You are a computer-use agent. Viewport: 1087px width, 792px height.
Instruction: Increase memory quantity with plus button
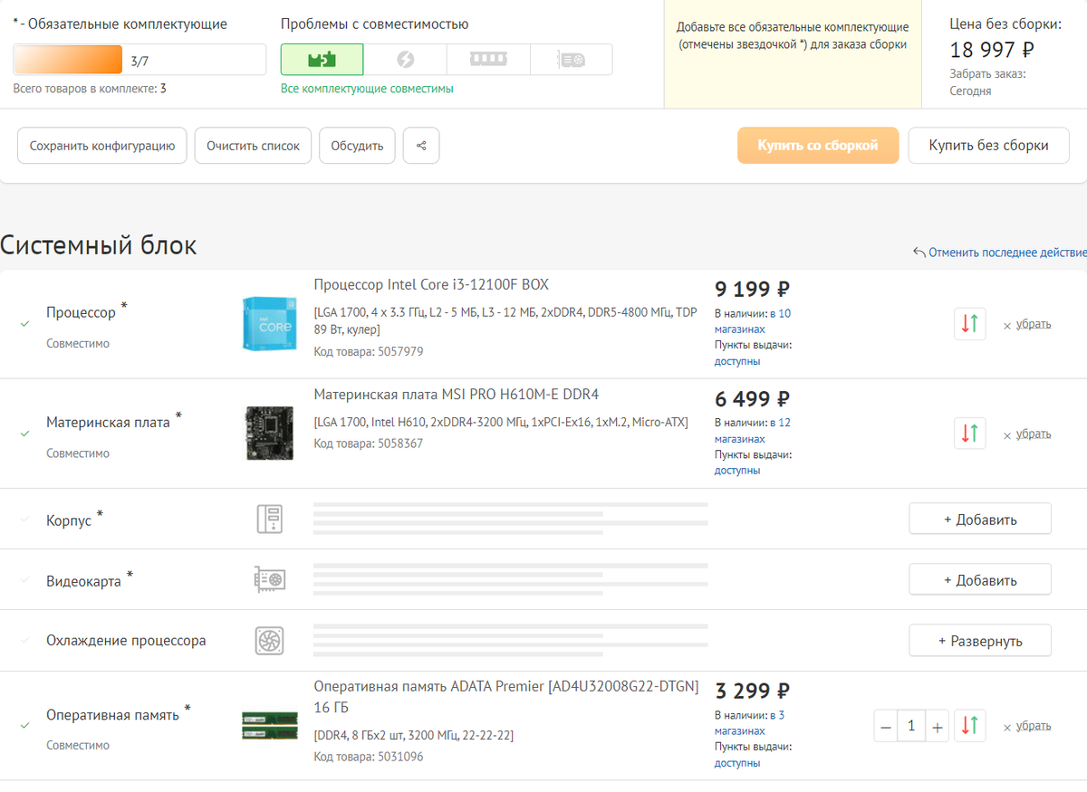tap(938, 726)
